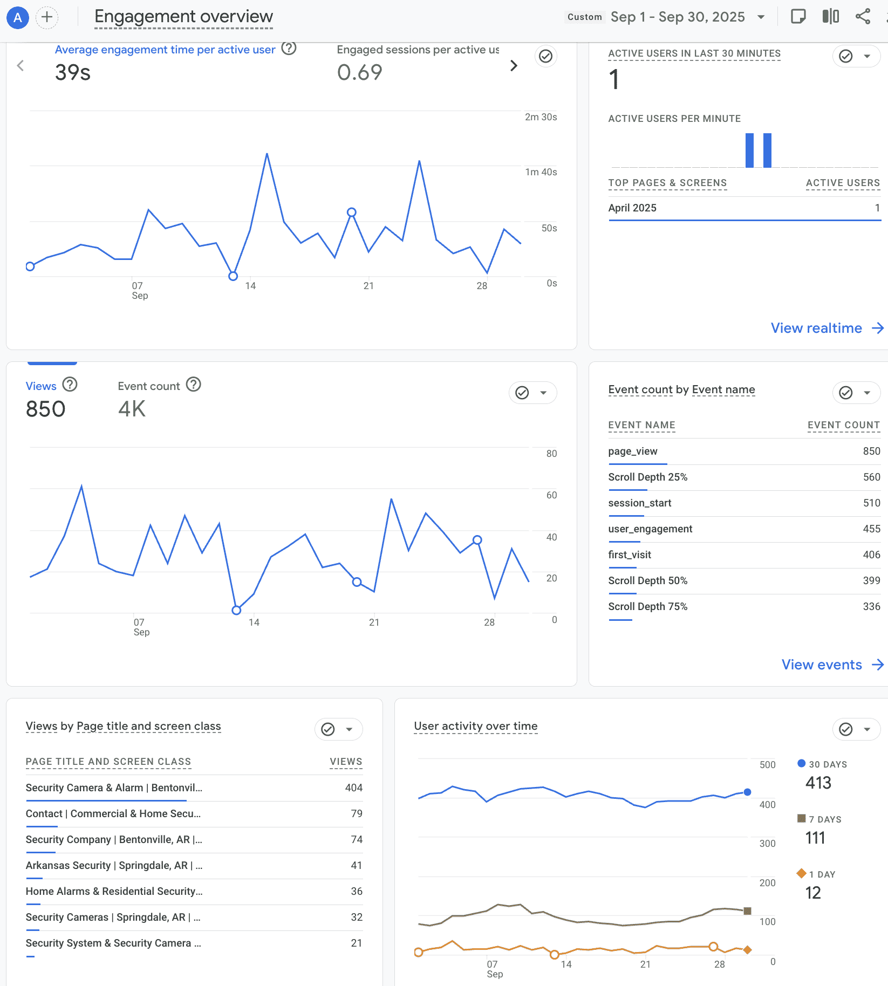The image size is (888, 986).
Task: Click the blue A account avatar
Action: [17, 17]
